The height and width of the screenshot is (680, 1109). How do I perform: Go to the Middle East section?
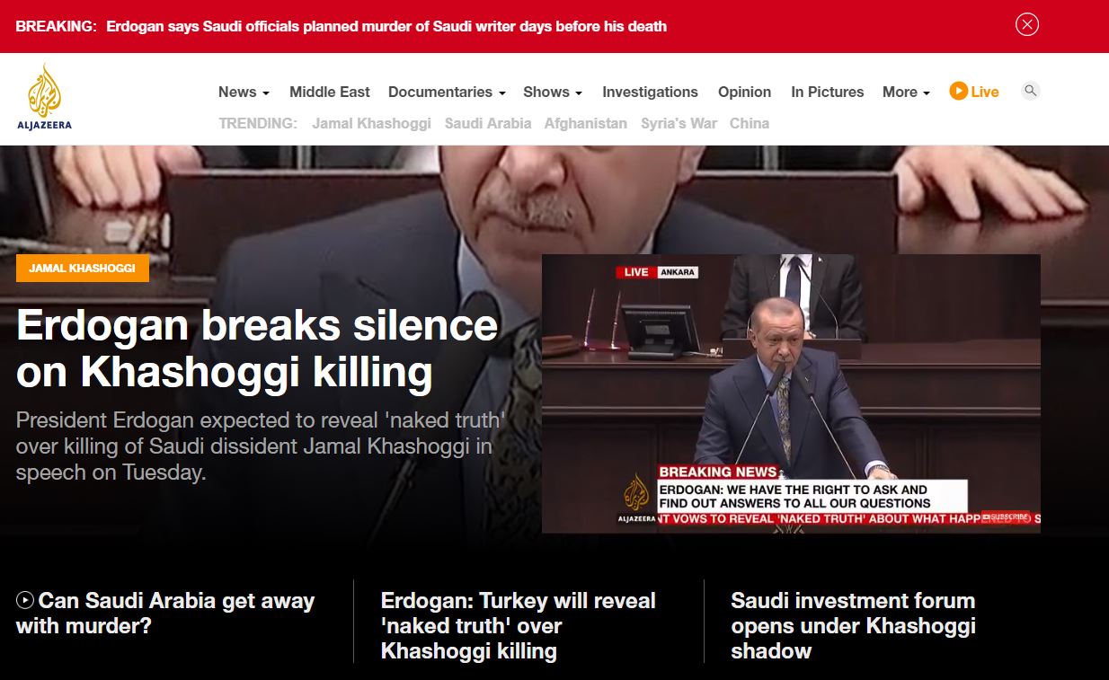point(329,92)
